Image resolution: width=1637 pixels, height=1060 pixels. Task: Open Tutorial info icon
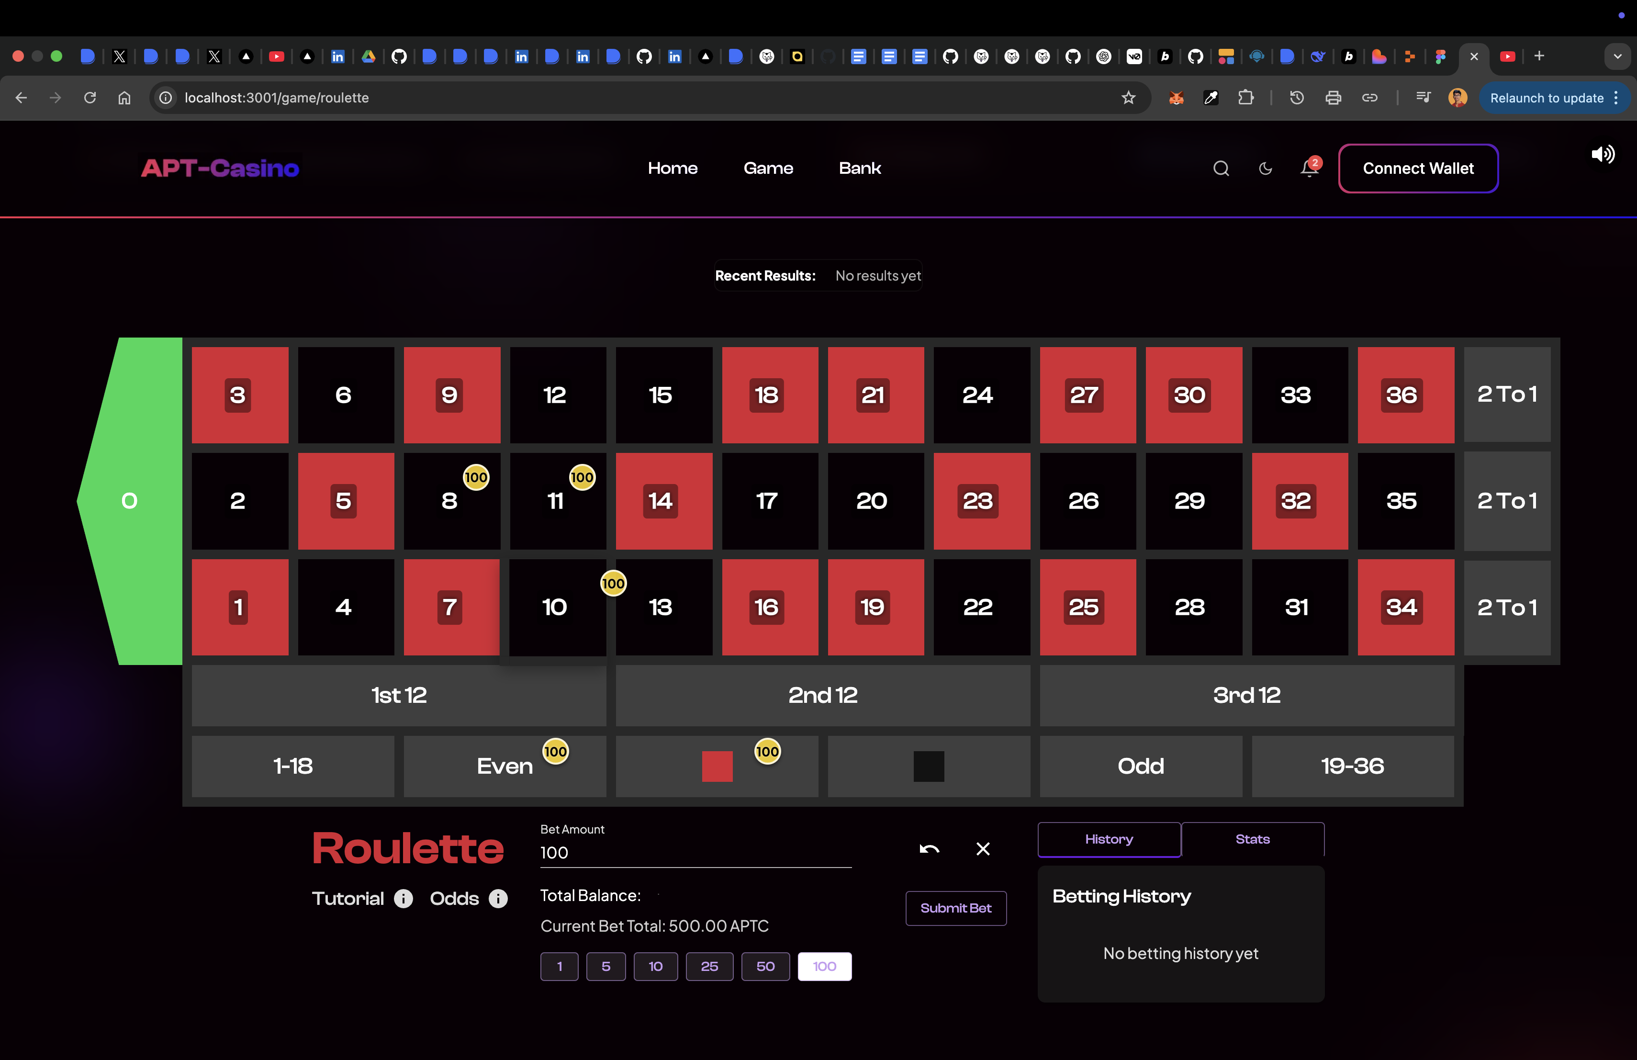point(404,898)
